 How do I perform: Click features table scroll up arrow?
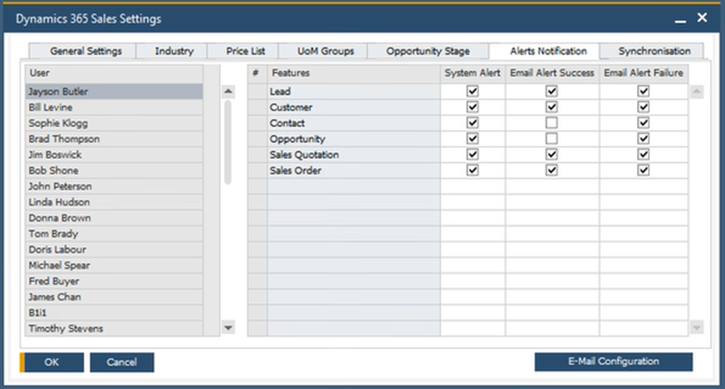pyautogui.click(x=696, y=92)
